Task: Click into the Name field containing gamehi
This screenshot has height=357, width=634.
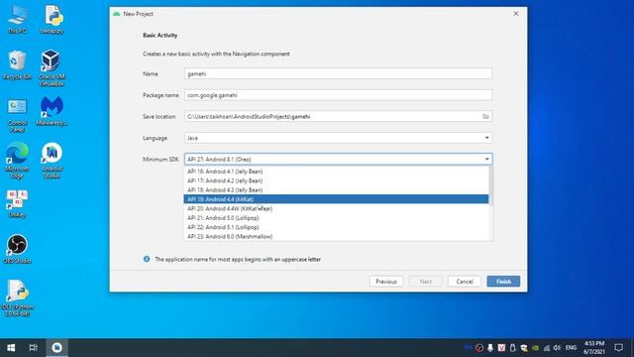Action: (338, 73)
